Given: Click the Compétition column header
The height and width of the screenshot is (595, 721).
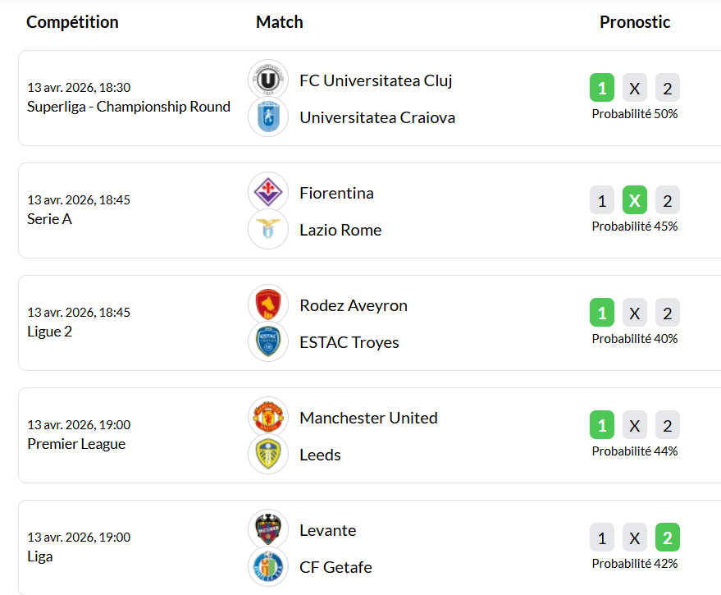Looking at the screenshot, I should (72, 22).
